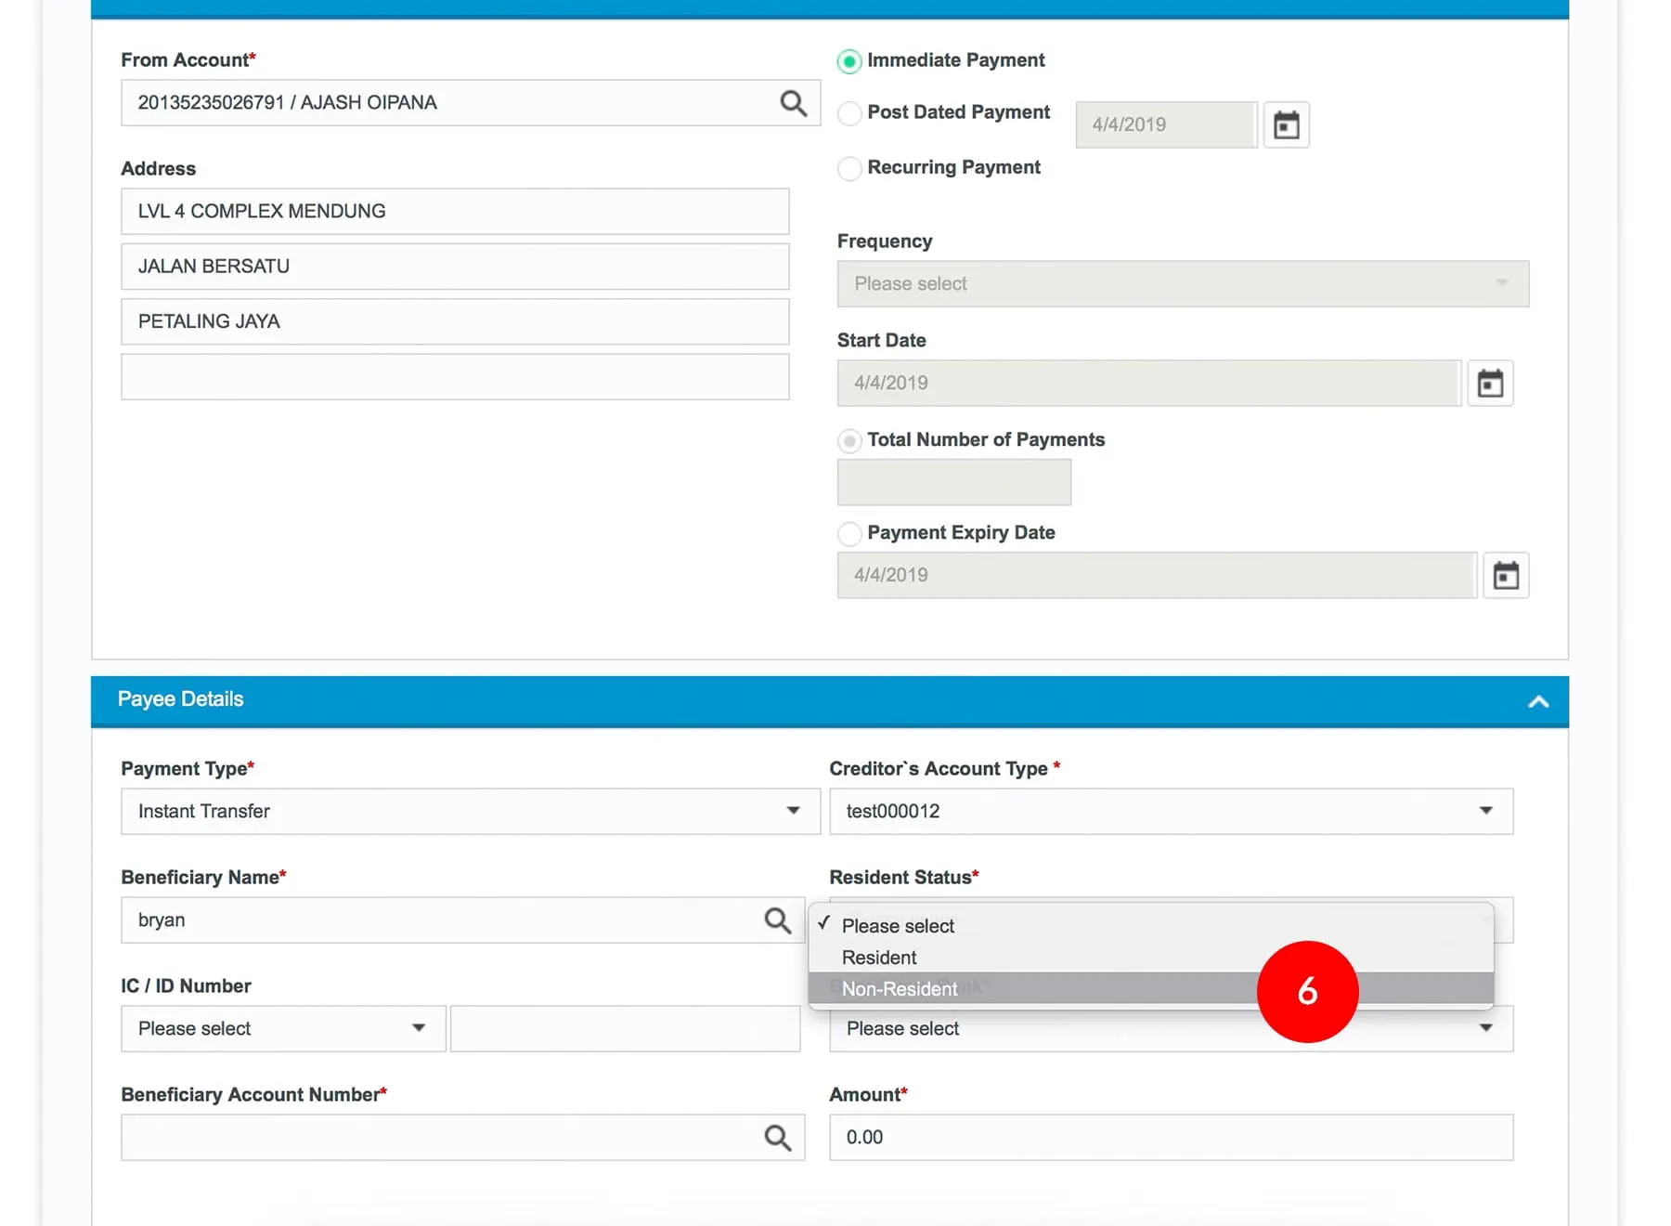Screen dimensions: 1671x1226
Task: Click the Beneficiary Name search icon
Action: [x=777, y=920]
